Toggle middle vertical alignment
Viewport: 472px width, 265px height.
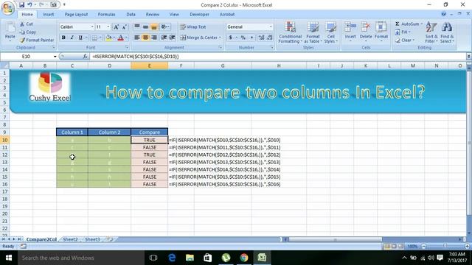tap(145, 27)
